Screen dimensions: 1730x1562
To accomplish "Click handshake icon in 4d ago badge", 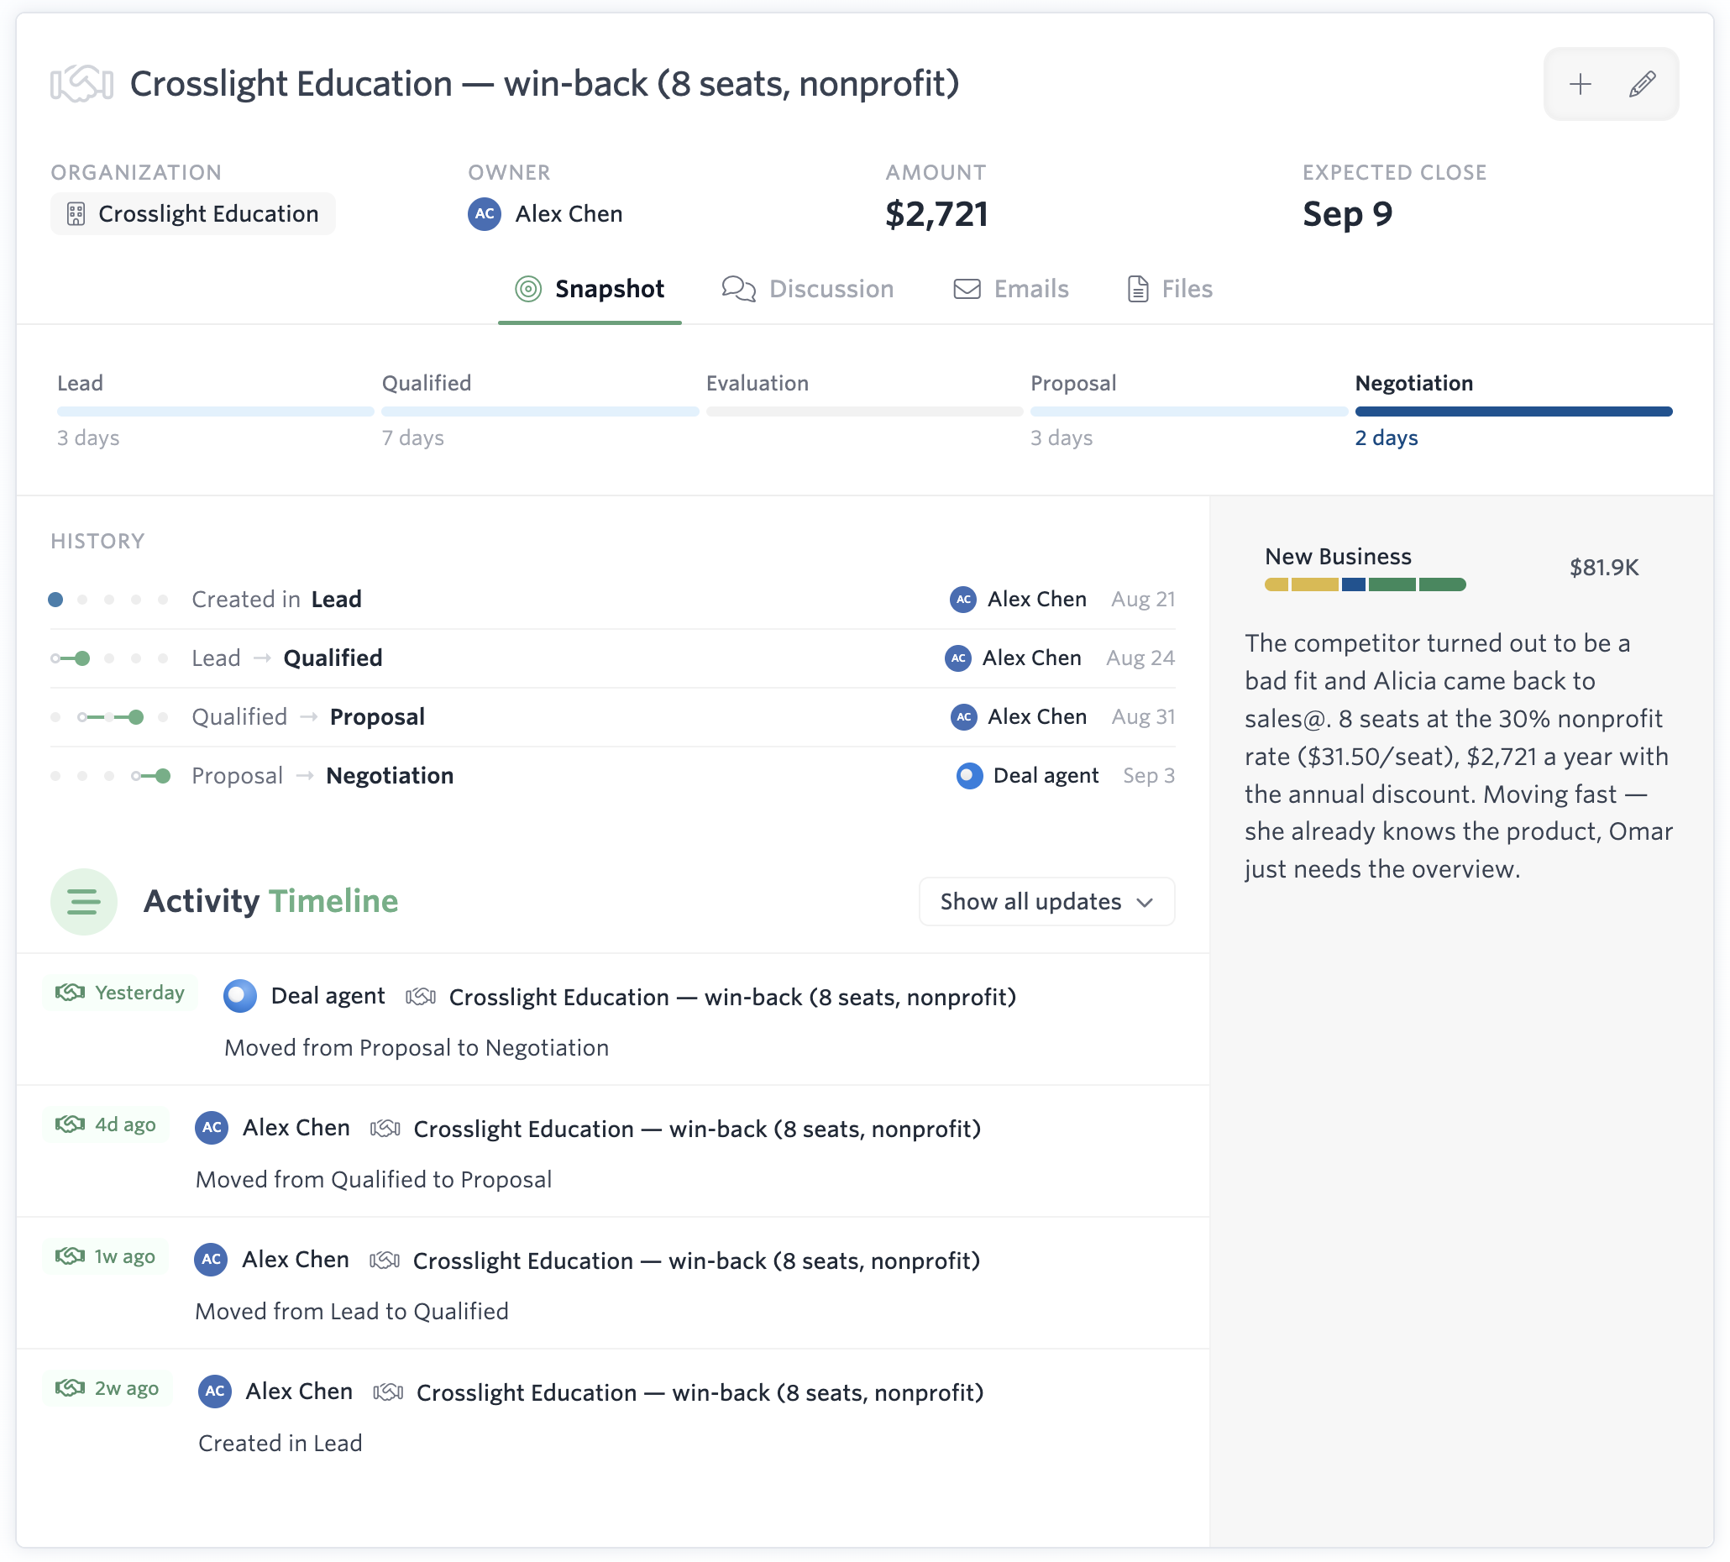I will 71,1124.
